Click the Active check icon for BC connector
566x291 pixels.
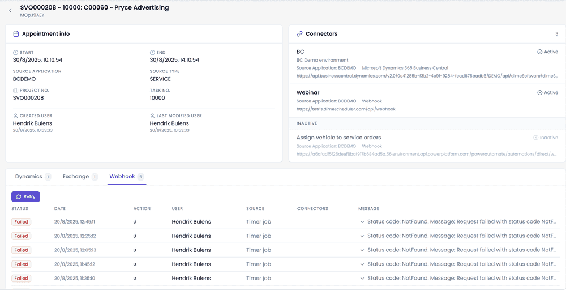pyautogui.click(x=539, y=52)
